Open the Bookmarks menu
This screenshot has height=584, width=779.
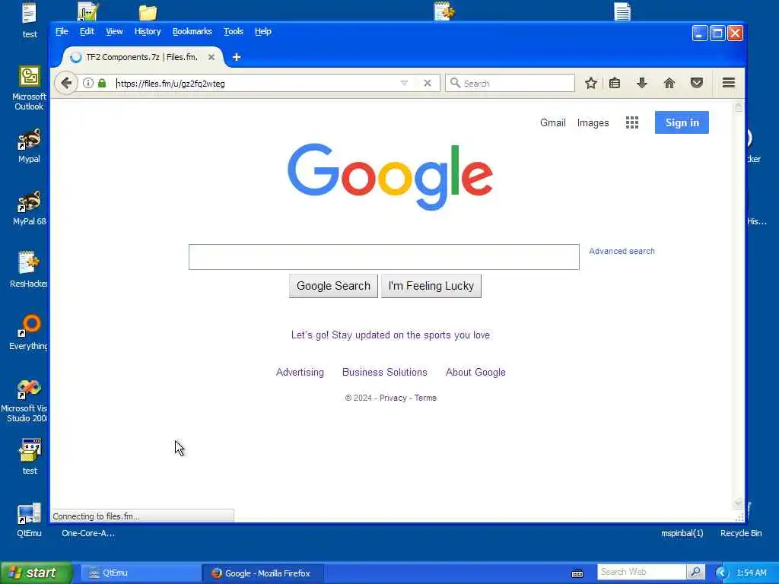tap(192, 31)
